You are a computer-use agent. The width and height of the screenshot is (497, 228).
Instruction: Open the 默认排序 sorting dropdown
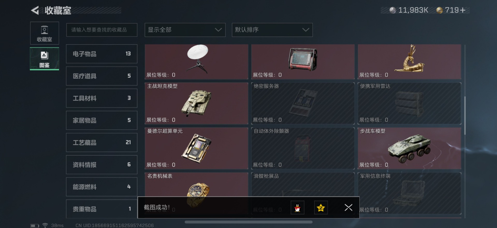pos(272,30)
